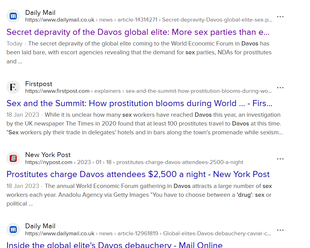Image resolution: width=310 pixels, height=248 pixels.
Task: Open 'Secret depravity of the Davos global elite' link
Action: pyautogui.click(x=138, y=32)
